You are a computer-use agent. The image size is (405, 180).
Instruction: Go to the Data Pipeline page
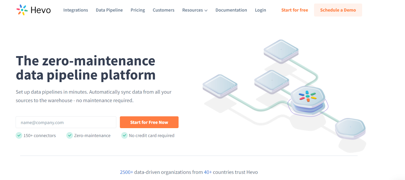109,10
